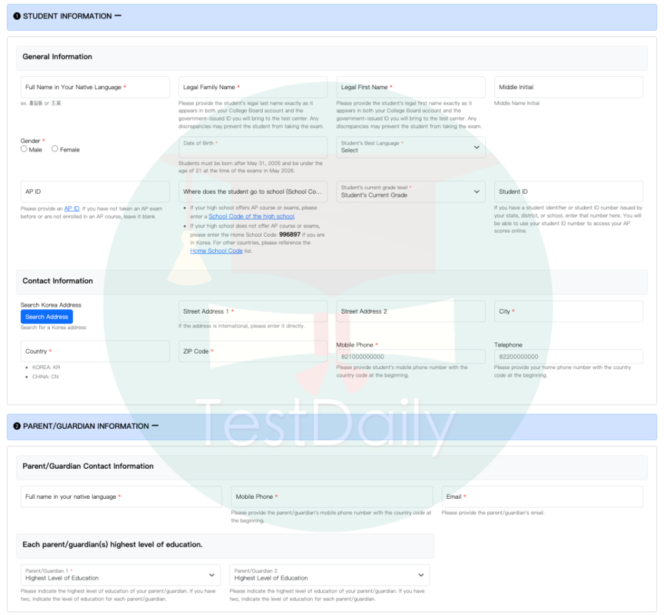Focus the Legal First Name field

pos(411,87)
